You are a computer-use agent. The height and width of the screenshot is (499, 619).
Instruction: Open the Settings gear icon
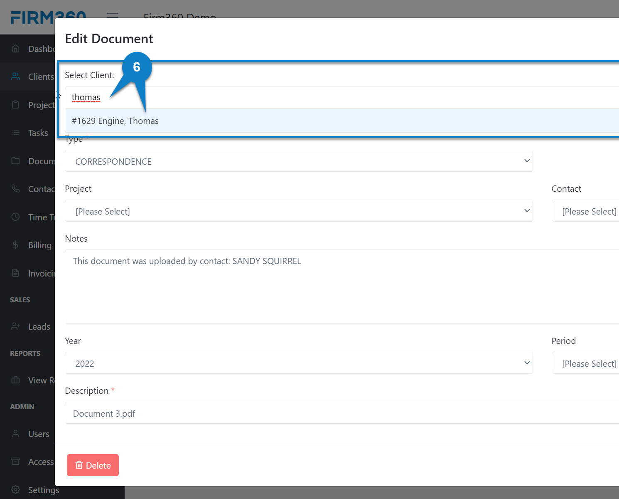[15, 489]
